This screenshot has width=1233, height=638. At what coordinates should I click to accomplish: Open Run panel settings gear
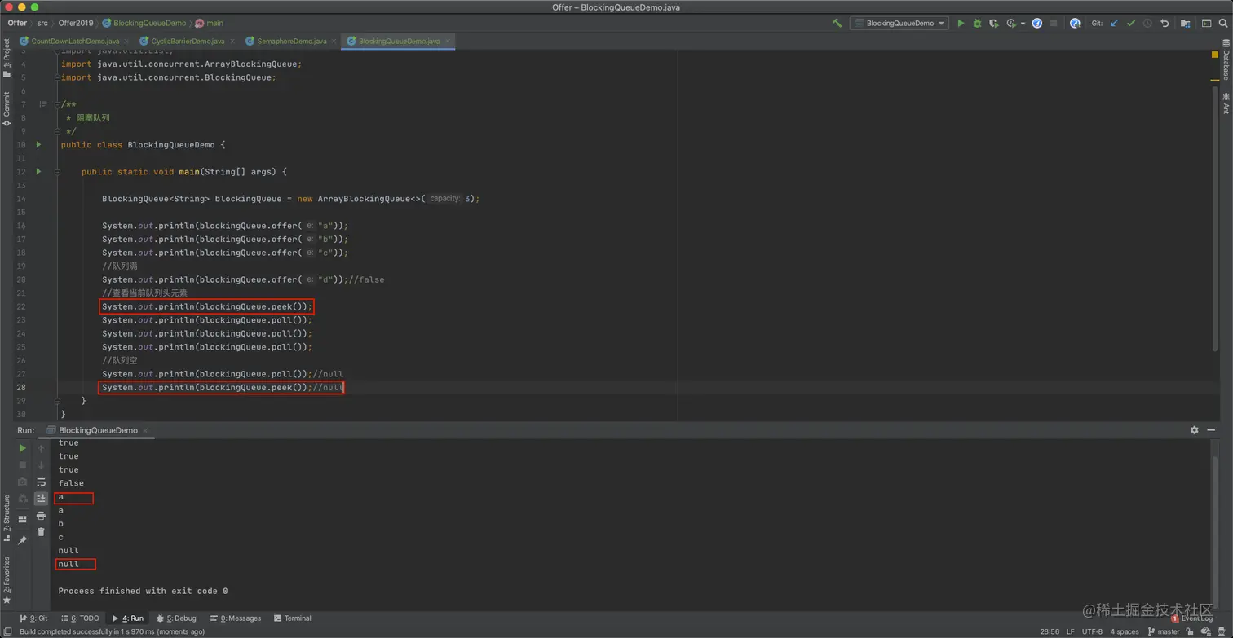(1194, 430)
